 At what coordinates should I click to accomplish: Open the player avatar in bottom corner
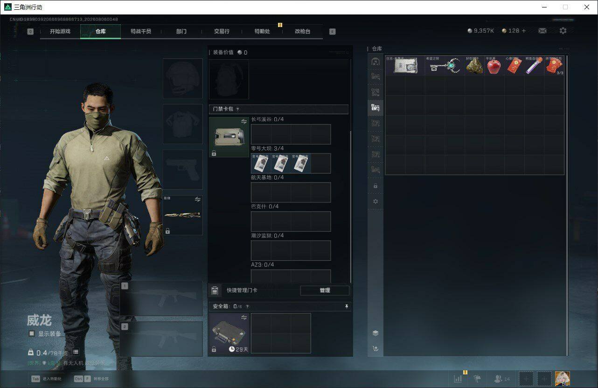562,379
